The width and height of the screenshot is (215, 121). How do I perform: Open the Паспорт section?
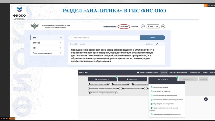pos(134,26)
